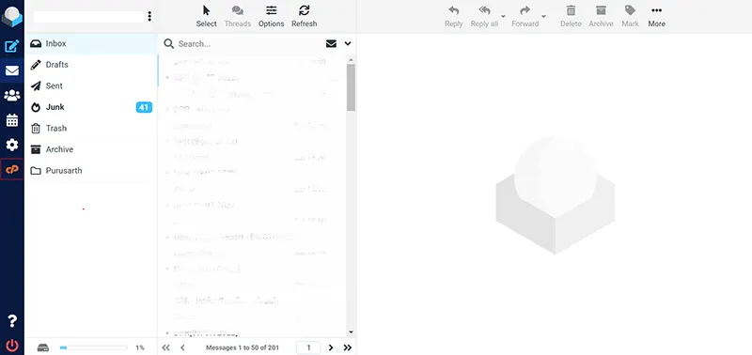This screenshot has height=355, width=752.
Task: Open the Junk folder
Action: pyautogui.click(x=91, y=107)
